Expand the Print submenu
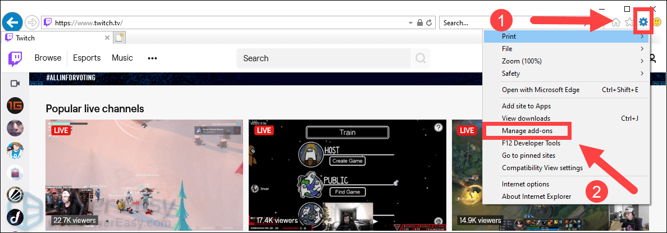667x233 pixels. 566,36
